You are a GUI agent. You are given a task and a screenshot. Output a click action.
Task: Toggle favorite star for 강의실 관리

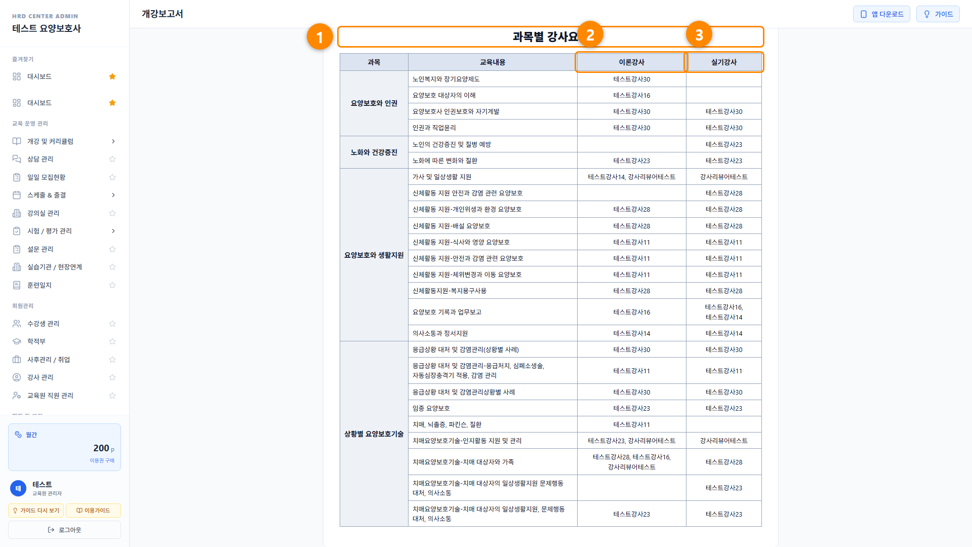[x=112, y=213]
